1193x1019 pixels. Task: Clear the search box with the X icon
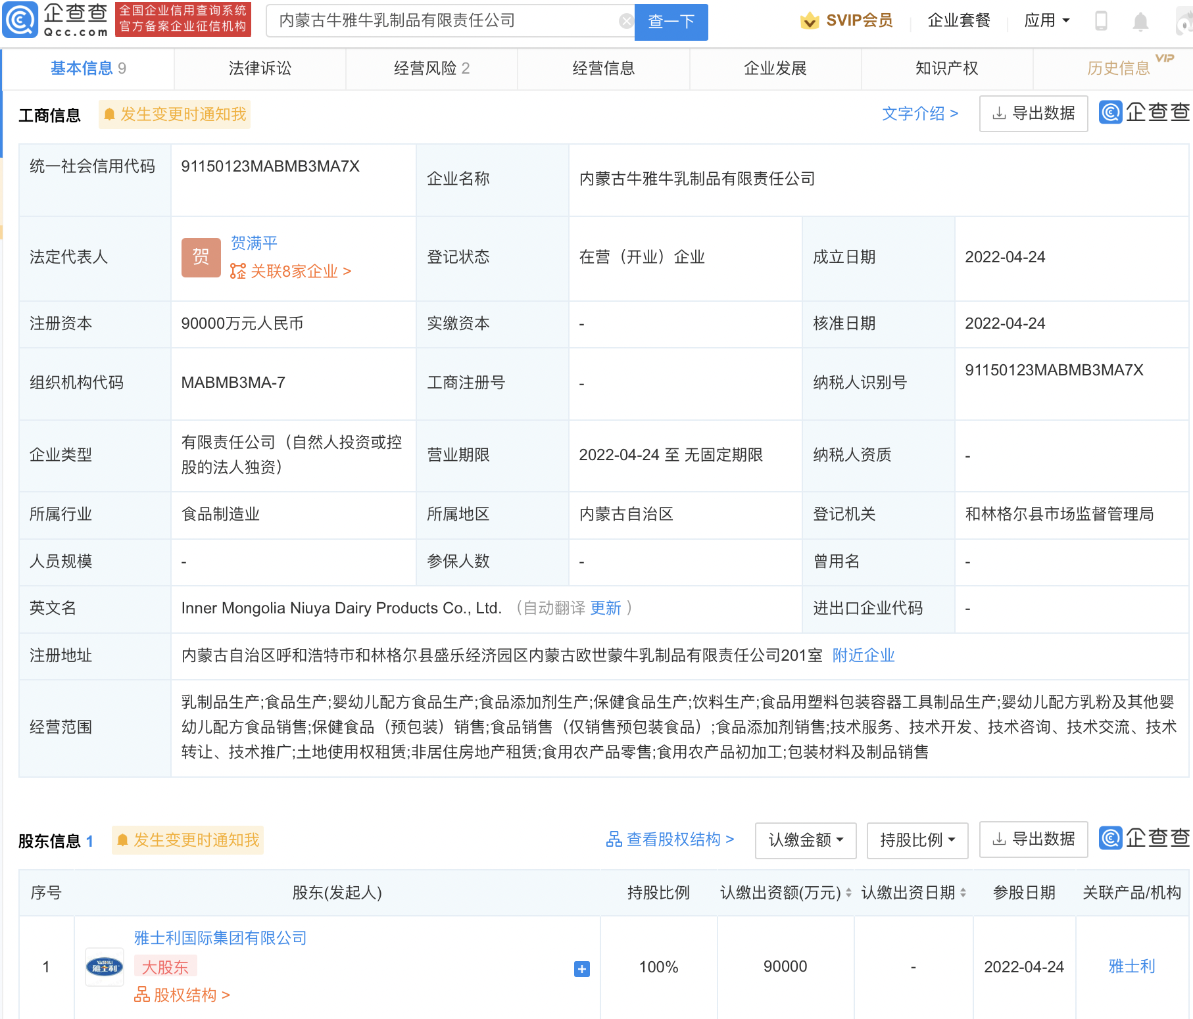tap(626, 22)
